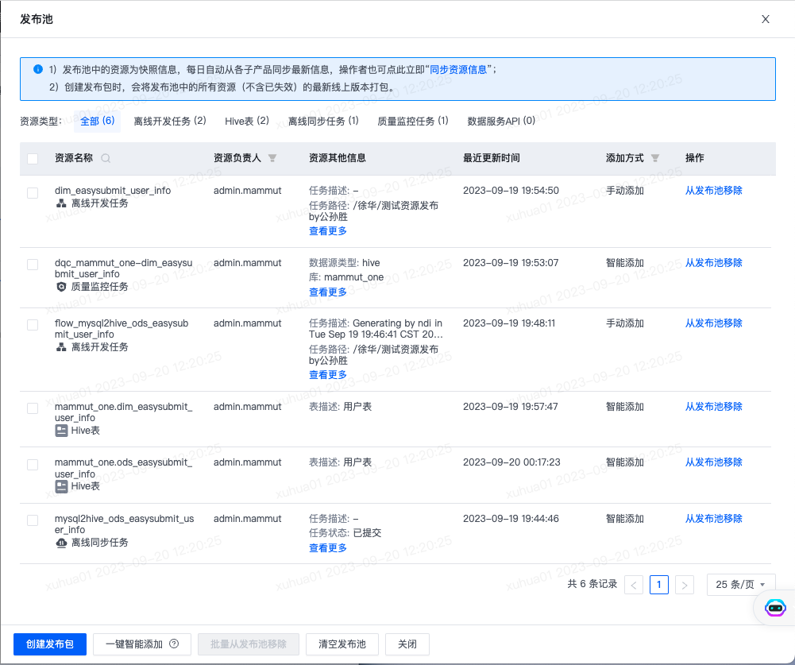The width and height of the screenshot is (795, 665).
Task: Open the 资源负责人 column filter icon
Action: (x=272, y=158)
